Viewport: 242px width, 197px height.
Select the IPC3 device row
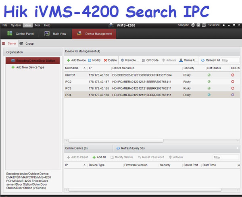pyautogui.click(x=152, y=88)
